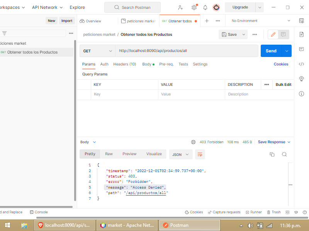This screenshot has width=309, height=231.
Task: Click the Search Postman field
Action: pyautogui.click(x=132, y=7)
